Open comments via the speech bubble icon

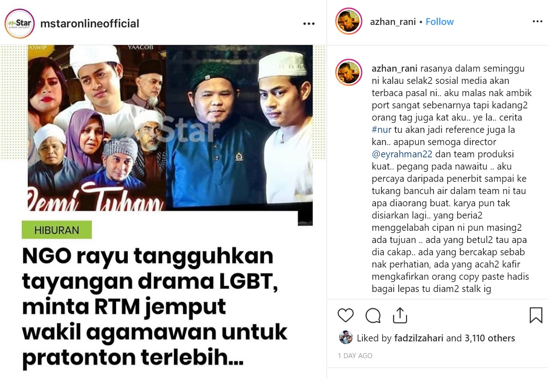click(373, 315)
